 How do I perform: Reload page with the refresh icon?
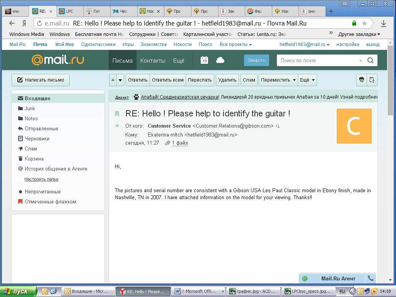[39, 24]
